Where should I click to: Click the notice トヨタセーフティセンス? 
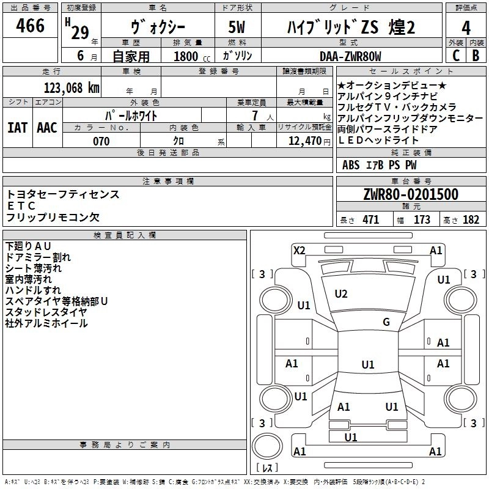tap(63, 194)
